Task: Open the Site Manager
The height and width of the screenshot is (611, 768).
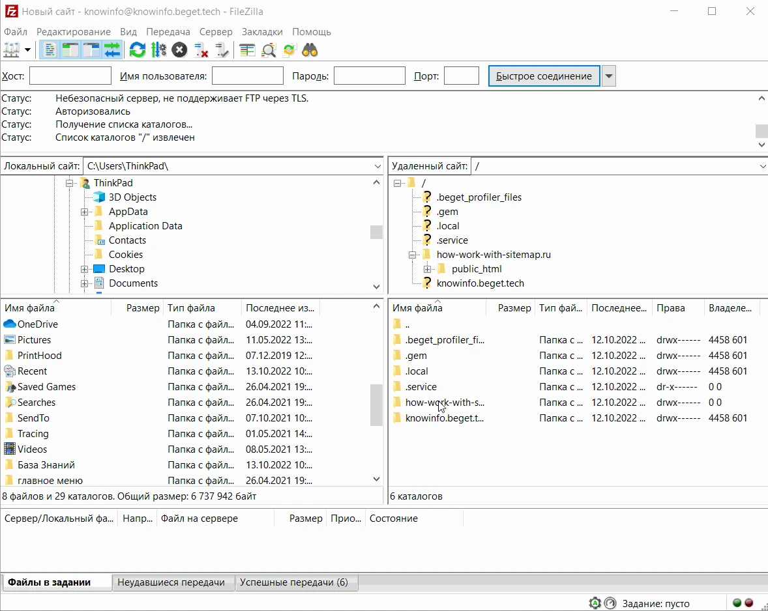Action: pyautogui.click(x=12, y=50)
